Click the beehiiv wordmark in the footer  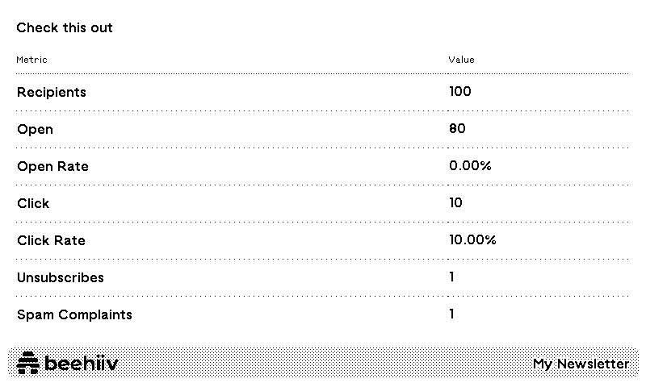click(82, 364)
